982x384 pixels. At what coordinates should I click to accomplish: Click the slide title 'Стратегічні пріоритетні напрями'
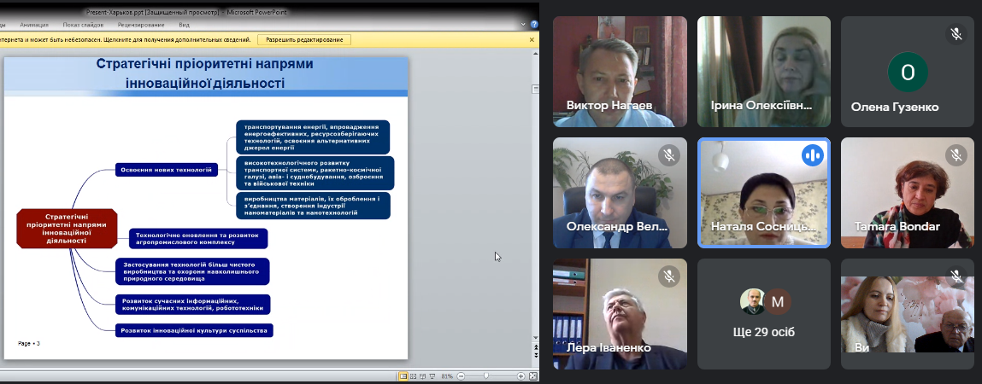coord(205,64)
